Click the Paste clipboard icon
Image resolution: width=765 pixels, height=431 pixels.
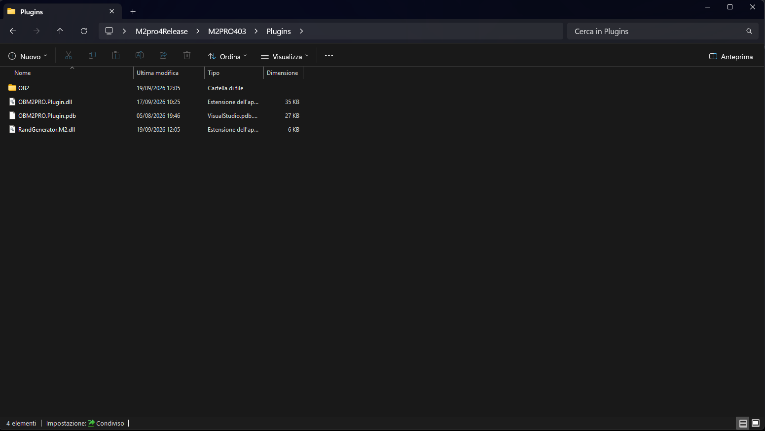coord(116,56)
